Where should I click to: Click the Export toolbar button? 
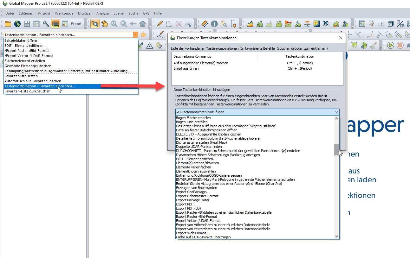tap(76, 24)
